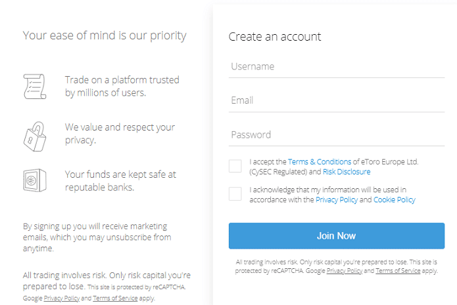Open the Cookie Policy link
This screenshot has width=457, height=305.
pos(395,200)
